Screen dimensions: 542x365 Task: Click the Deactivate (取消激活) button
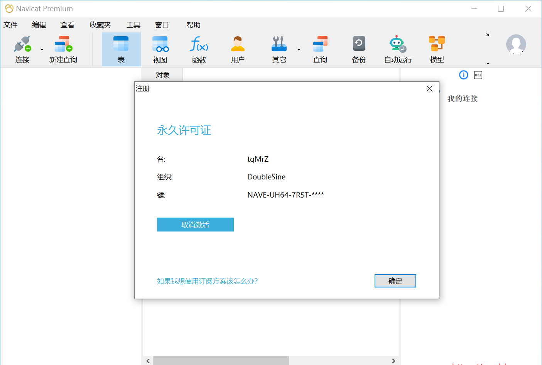pyautogui.click(x=195, y=225)
